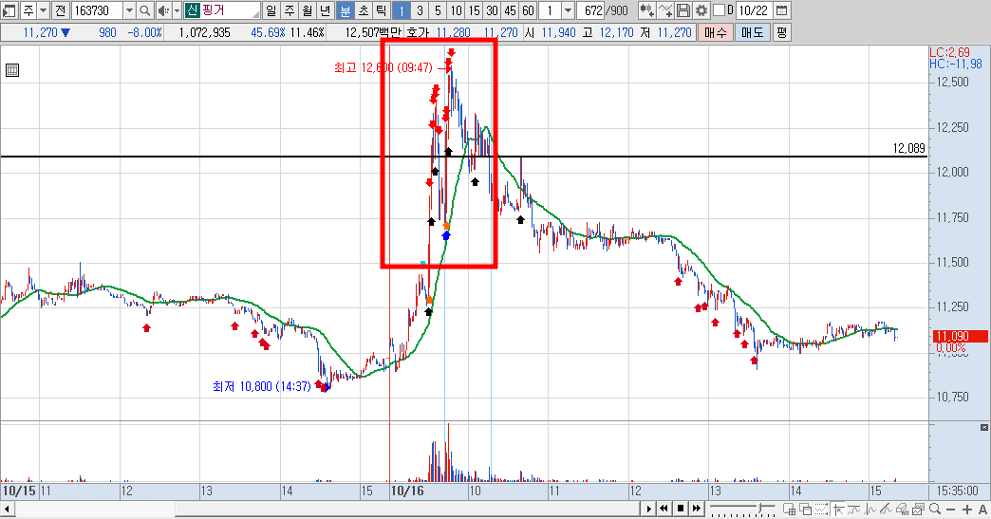Close the volume pane with X
The width and height of the screenshot is (991, 519).
(x=984, y=428)
